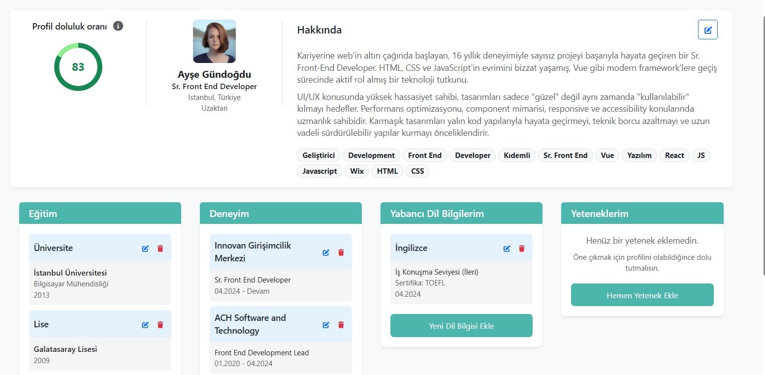Delete the Üniversite education entry
Image resolution: width=765 pixels, height=375 pixels.
(x=160, y=249)
